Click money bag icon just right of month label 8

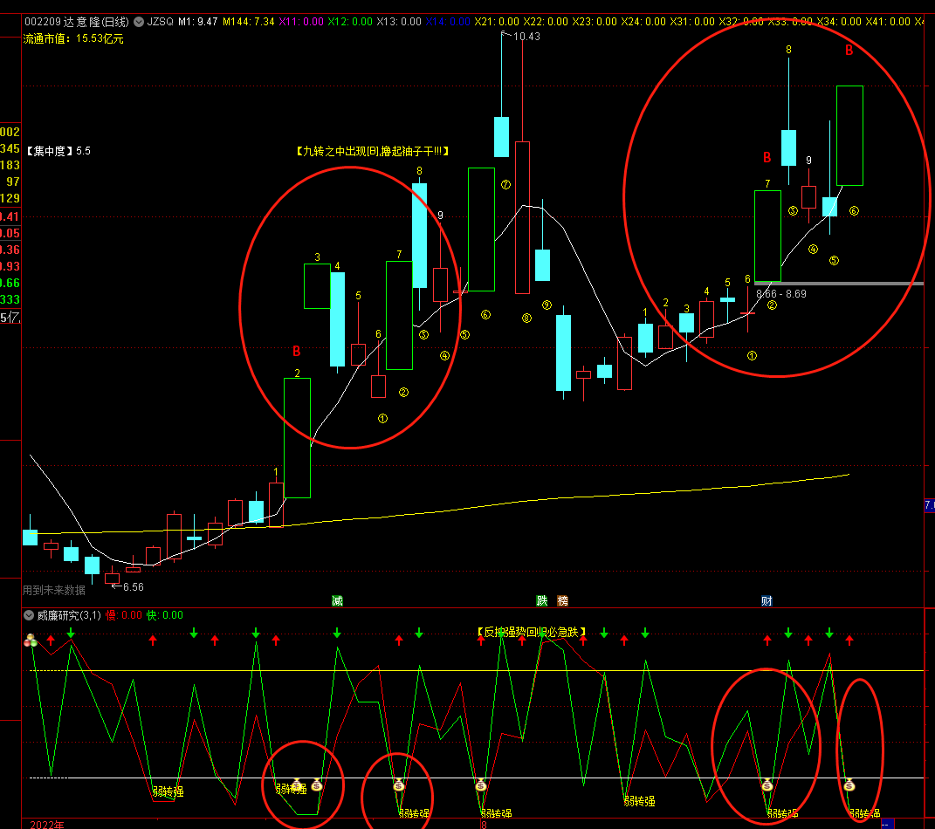481,784
